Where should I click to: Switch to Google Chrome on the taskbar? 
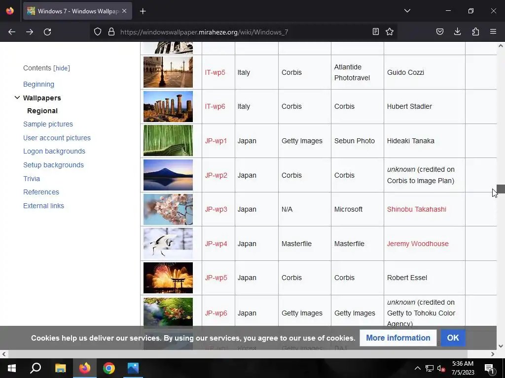tap(109, 368)
